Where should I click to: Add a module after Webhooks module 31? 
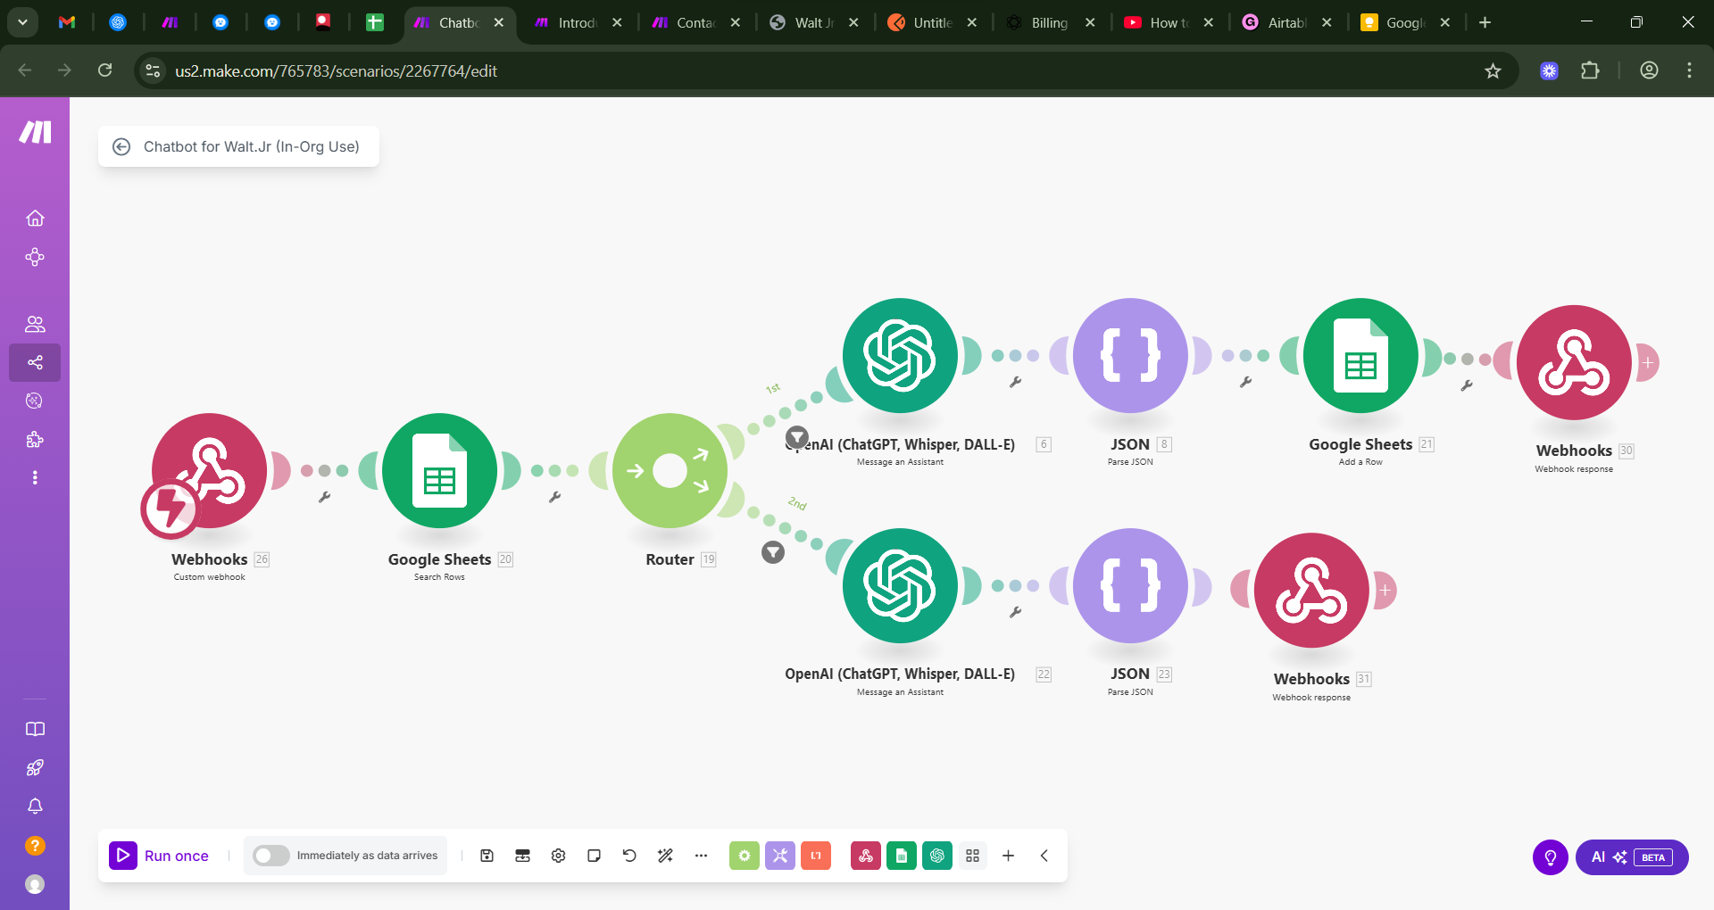point(1385,590)
